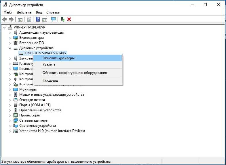
Task: Select the KINGSTON SUV400S37240G device
Action: coord(45,53)
